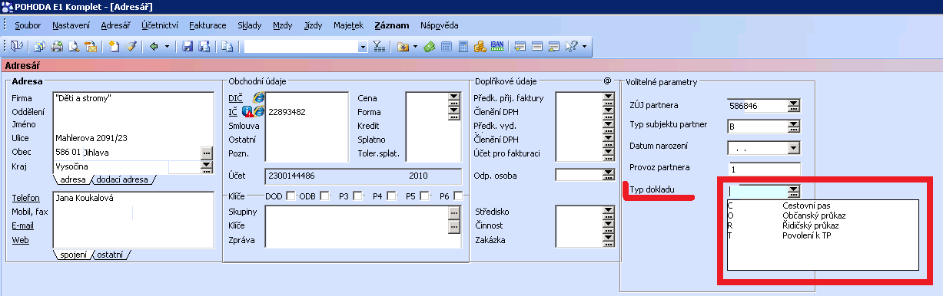Screen dimensions: 943x296
Task: Click the DIČ link label
Action: click(x=234, y=98)
